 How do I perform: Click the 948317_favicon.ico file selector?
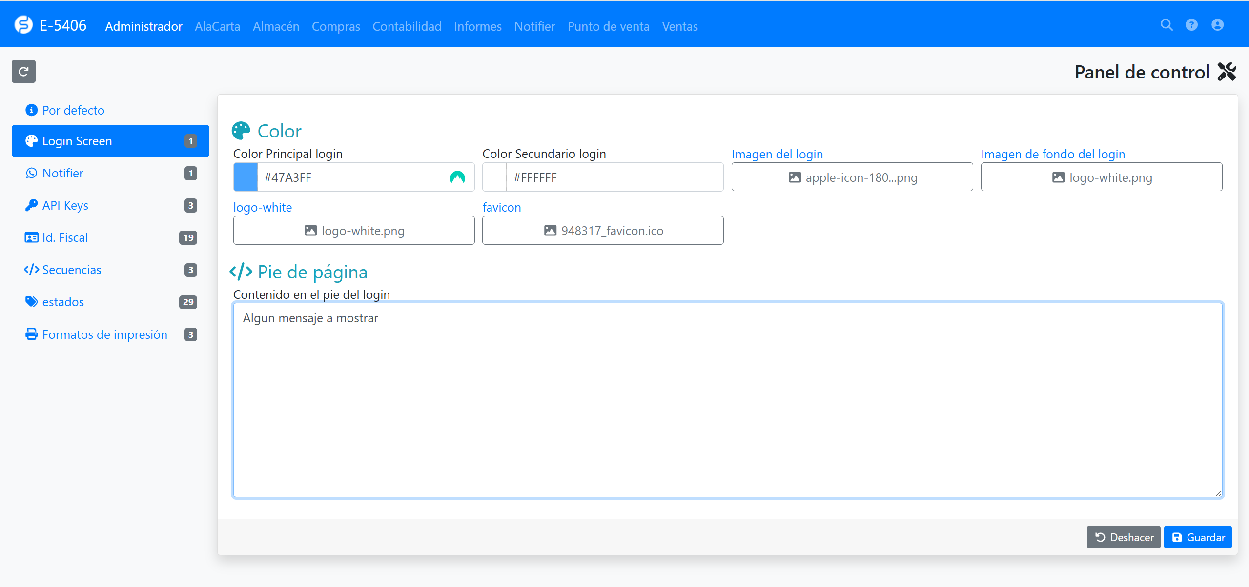pyautogui.click(x=603, y=231)
